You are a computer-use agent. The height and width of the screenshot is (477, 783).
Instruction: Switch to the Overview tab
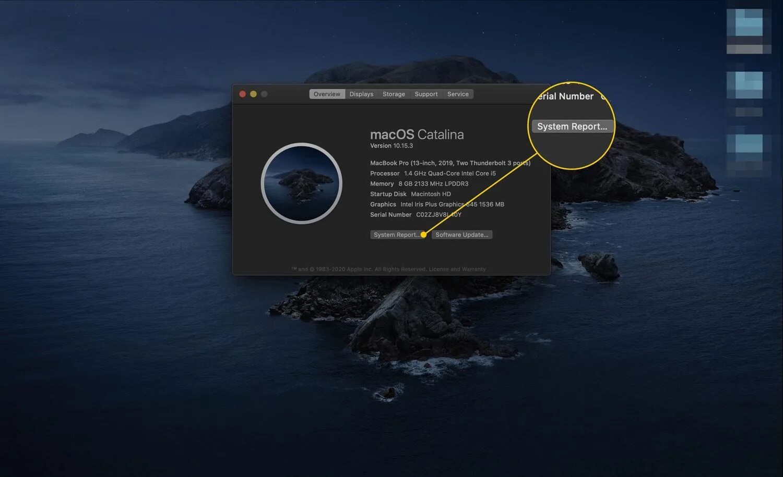[327, 94]
